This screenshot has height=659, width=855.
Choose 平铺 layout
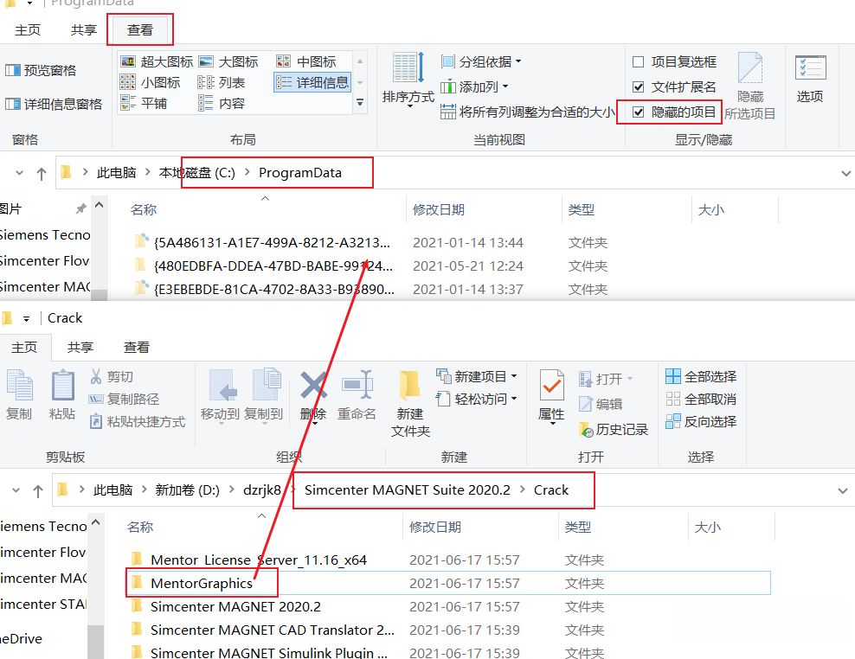click(144, 103)
